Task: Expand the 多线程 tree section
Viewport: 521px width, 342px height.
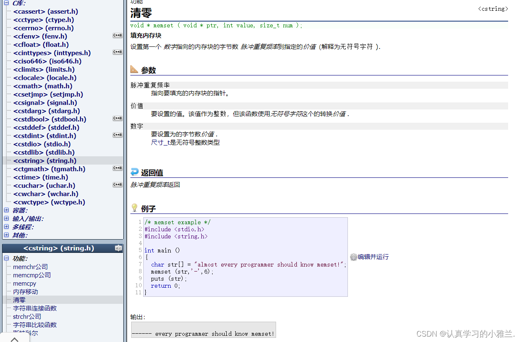Action: click(6, 227)
